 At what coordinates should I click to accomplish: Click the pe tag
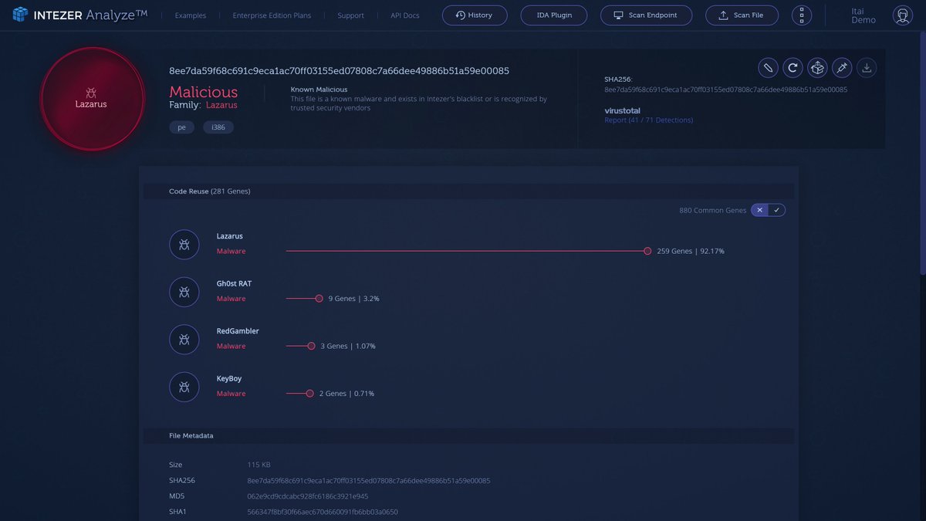(x=182, y=127)
